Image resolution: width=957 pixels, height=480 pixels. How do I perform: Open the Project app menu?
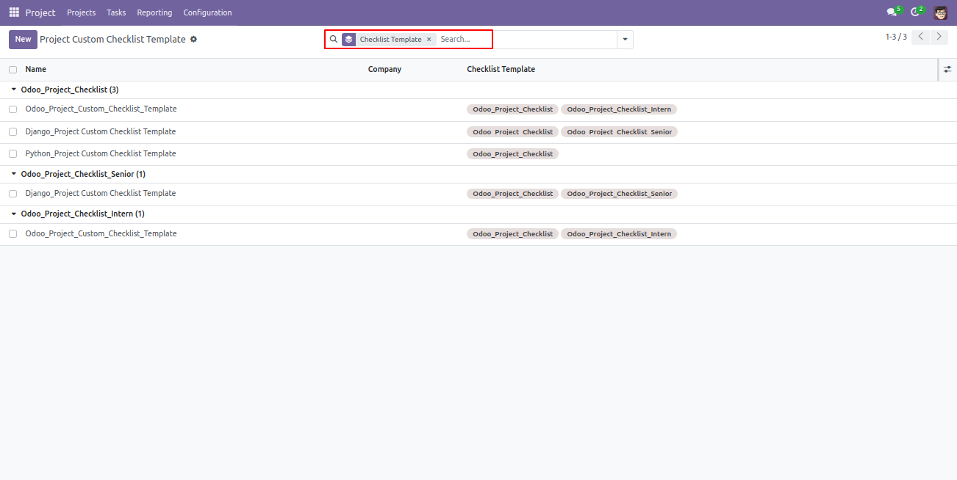click(40, 12)
